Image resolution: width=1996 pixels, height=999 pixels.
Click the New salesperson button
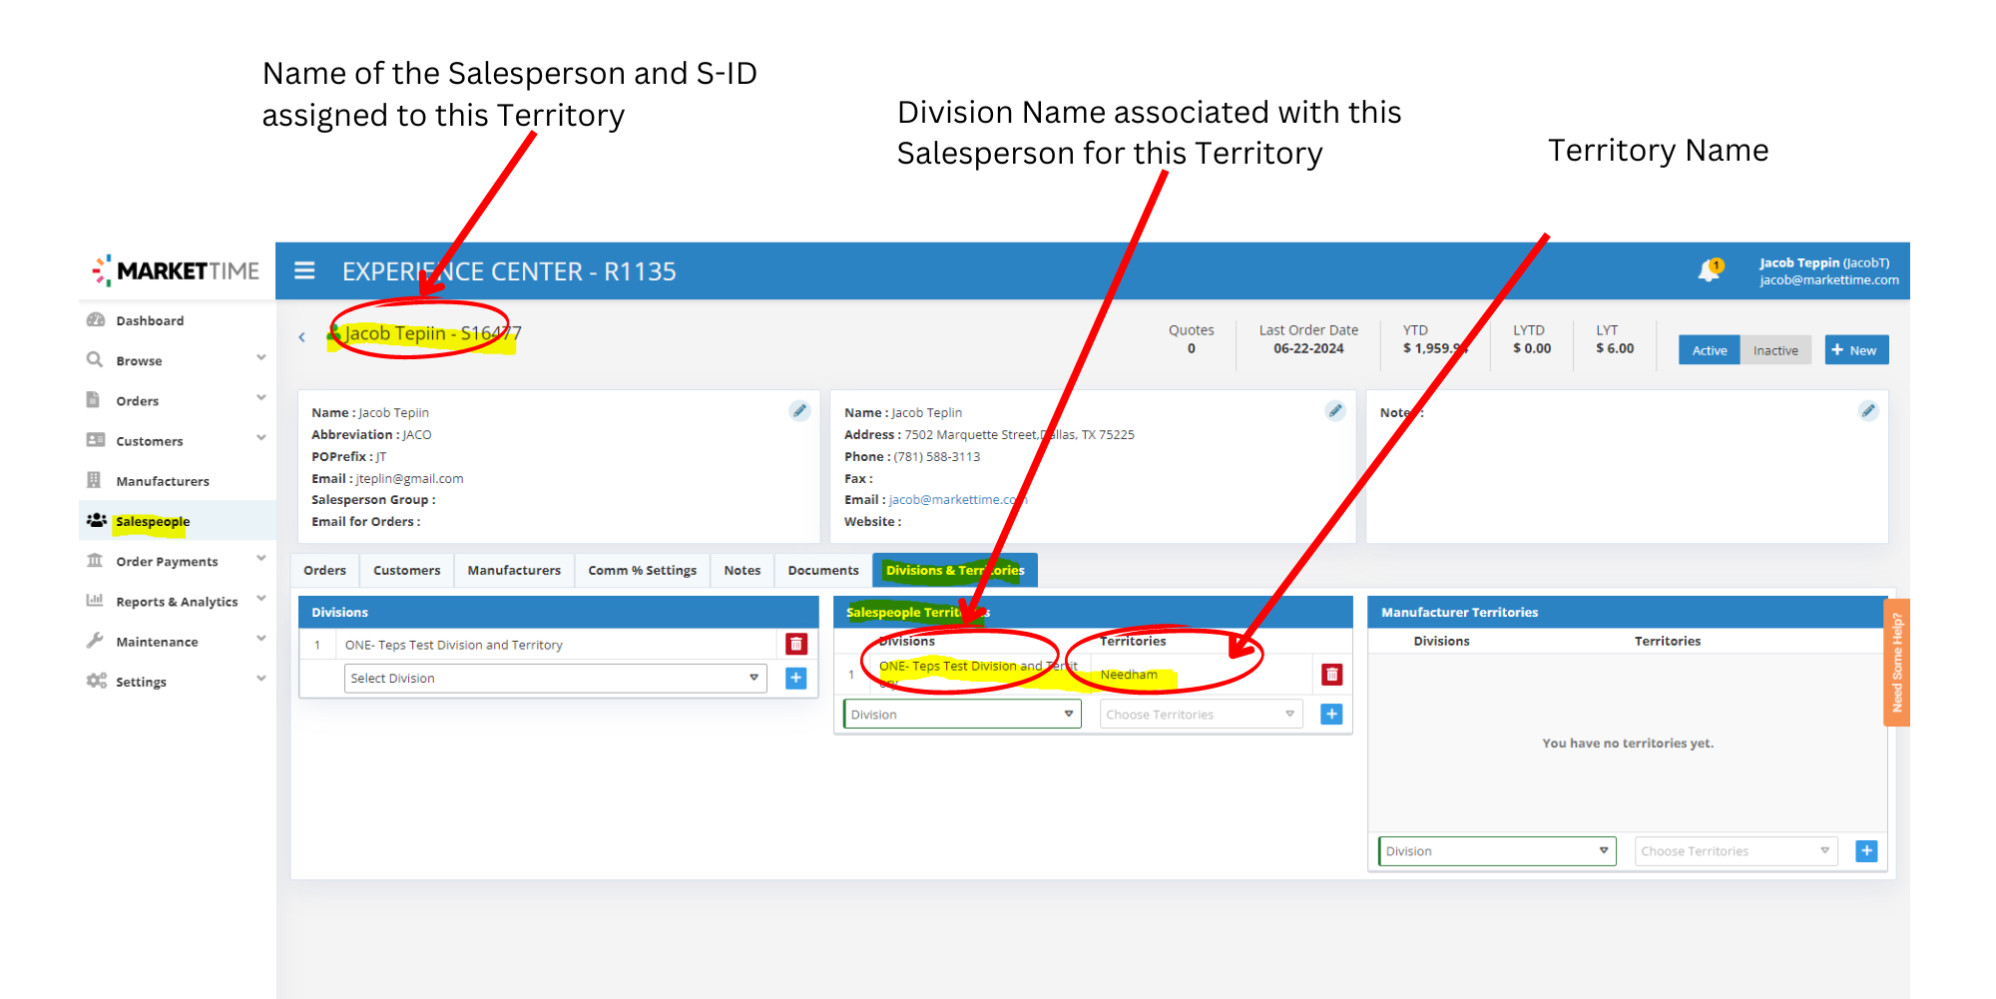tap(1856, 350)
